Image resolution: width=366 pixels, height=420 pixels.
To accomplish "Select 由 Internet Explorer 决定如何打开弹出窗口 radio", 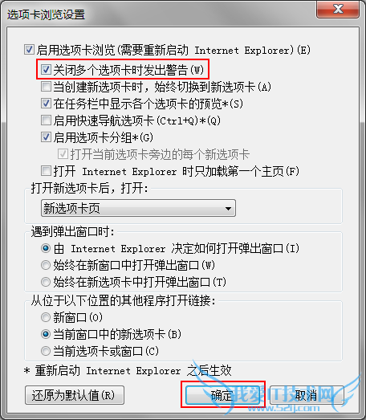I will 46,248.
